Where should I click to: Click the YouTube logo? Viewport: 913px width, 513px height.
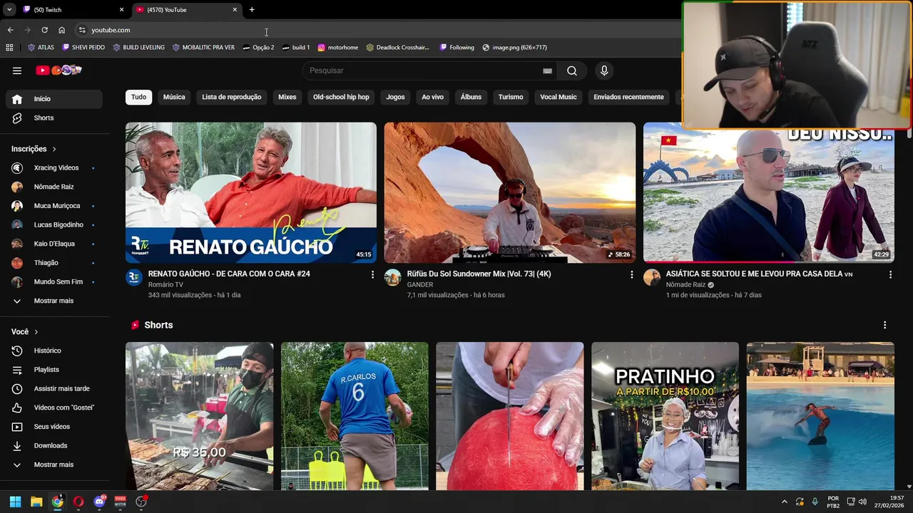point(58,71)
